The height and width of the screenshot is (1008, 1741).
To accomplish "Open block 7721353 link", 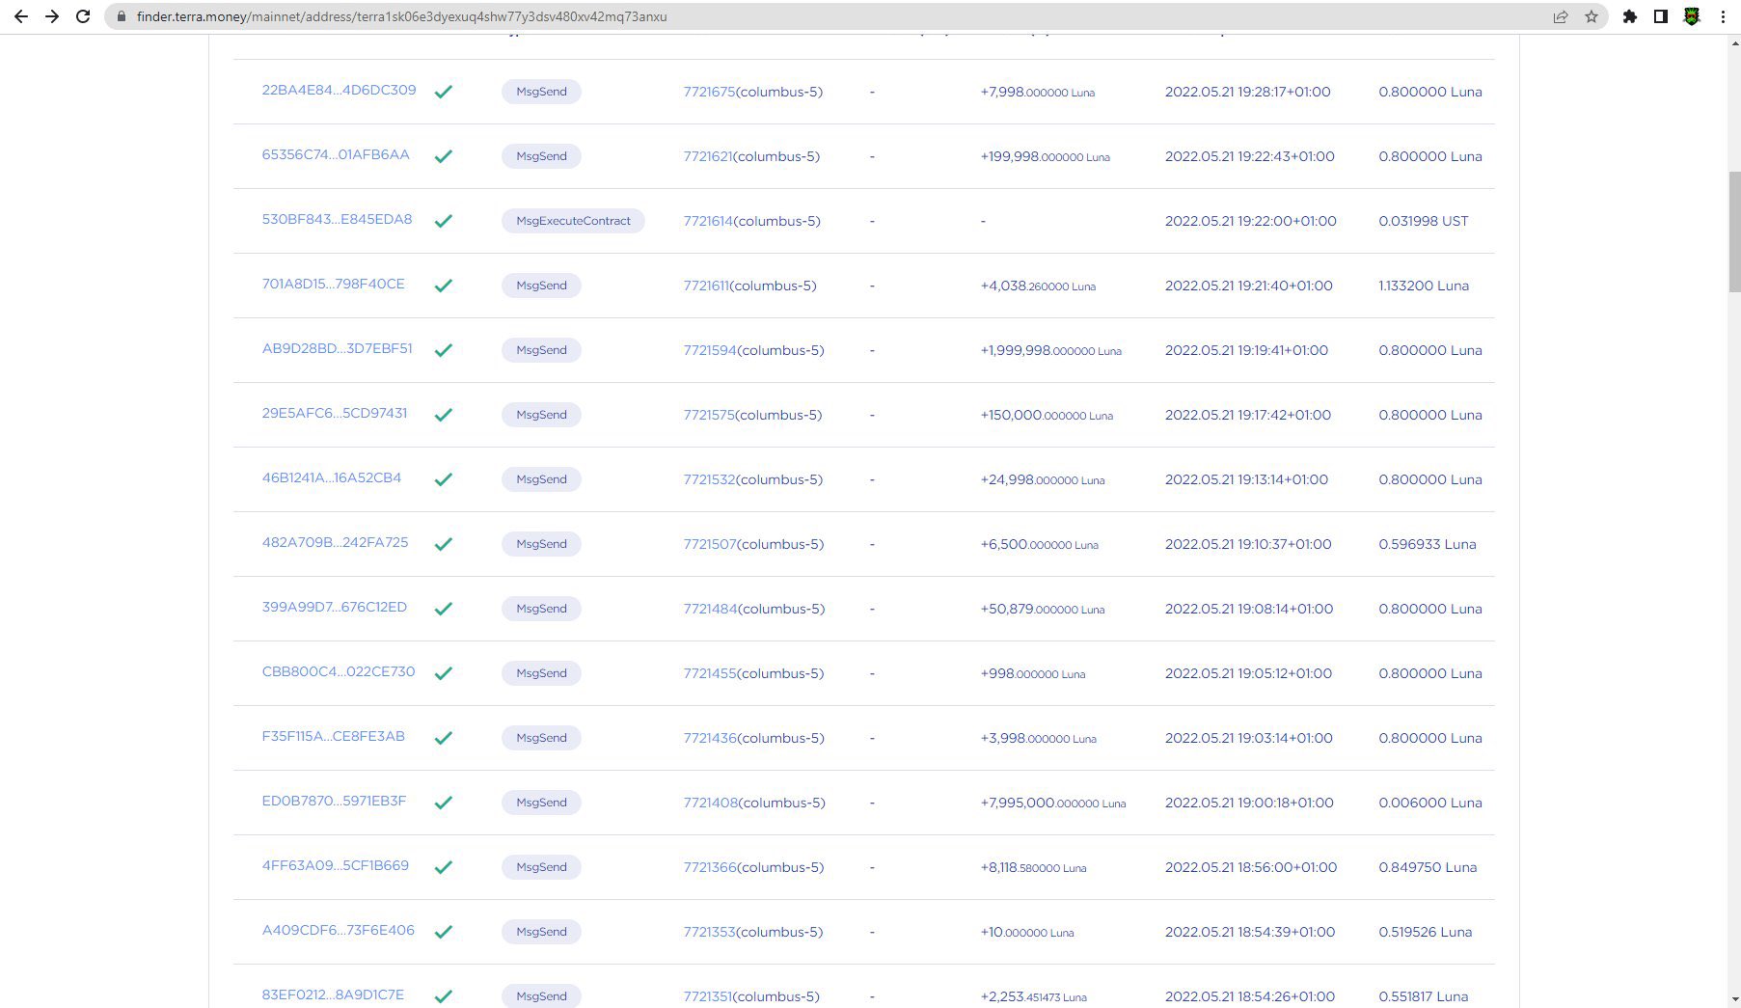I will click(x=709, y=932).
